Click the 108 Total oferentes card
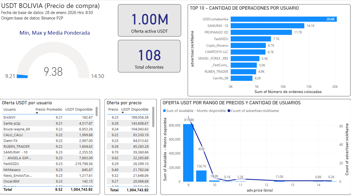 (x=149, y=56)
